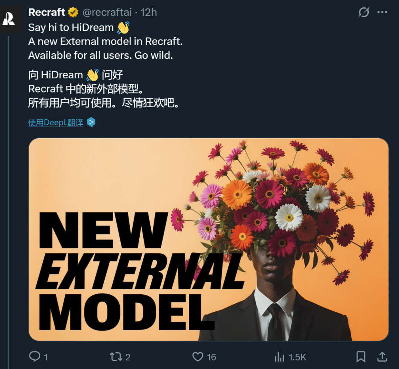Click the like count of 16

coord(211,357)
